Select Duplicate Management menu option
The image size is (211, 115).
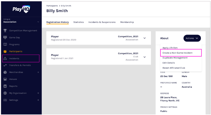coord(175,58)
